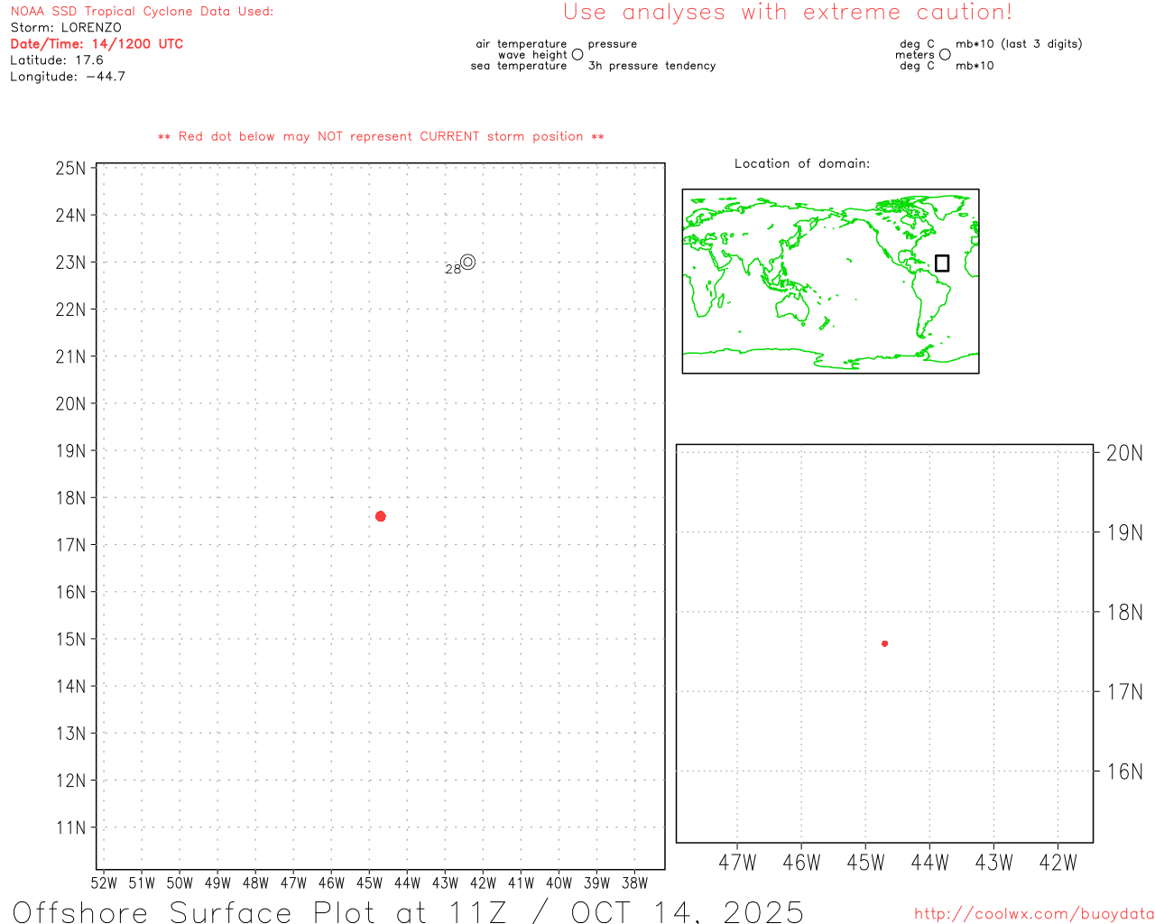Open the world map location thumbnail
This screenshot has width=1155, height=924.
[x=830, y=281]
